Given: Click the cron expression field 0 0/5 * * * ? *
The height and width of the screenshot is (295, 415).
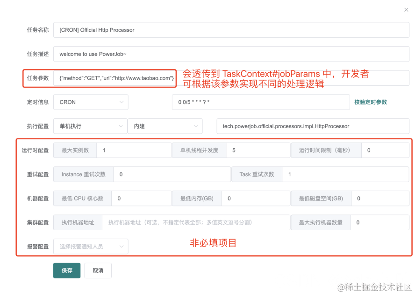Looking at the screenshot, I should (x=261, y=102).
